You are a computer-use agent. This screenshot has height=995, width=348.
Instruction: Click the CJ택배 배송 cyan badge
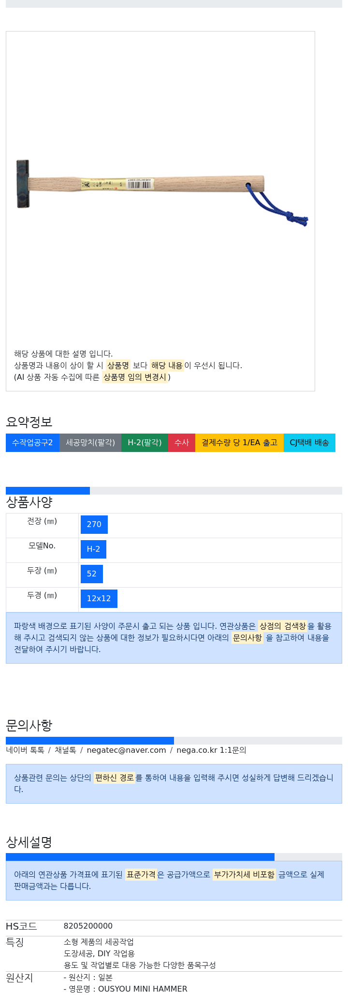(x=309, y=443)
